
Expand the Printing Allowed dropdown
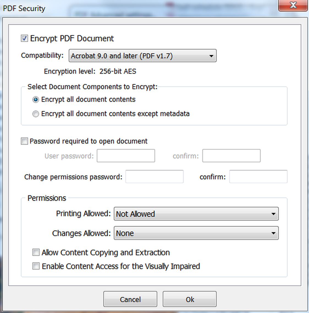[196, 214]
